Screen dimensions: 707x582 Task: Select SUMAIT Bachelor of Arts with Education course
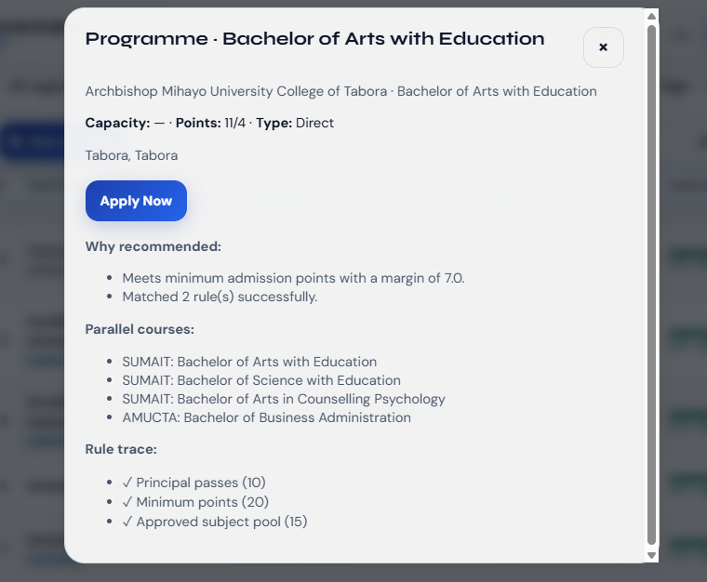click(249, 362)
